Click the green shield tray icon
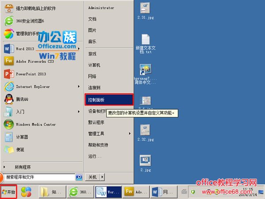Screen dimensions: 265x199 click(x=193, y=192)
